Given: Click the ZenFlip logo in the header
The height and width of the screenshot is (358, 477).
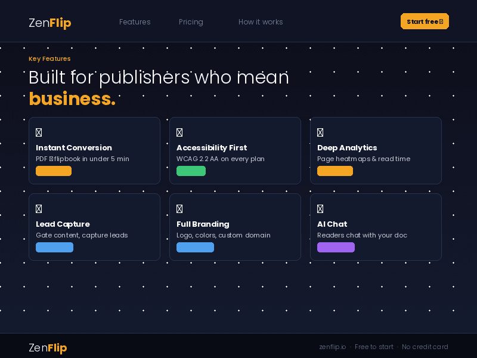Looking at the screenshot, I should (49, 23).
